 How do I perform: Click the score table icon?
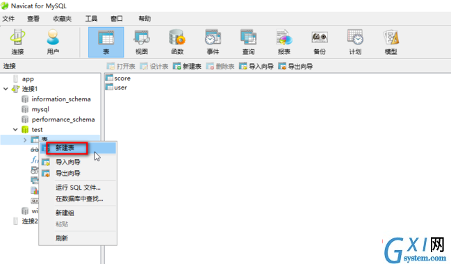tap(109, 78)
